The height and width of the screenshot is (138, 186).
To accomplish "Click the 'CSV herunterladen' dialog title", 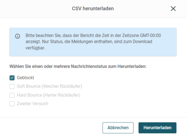I will click(93, 8).
